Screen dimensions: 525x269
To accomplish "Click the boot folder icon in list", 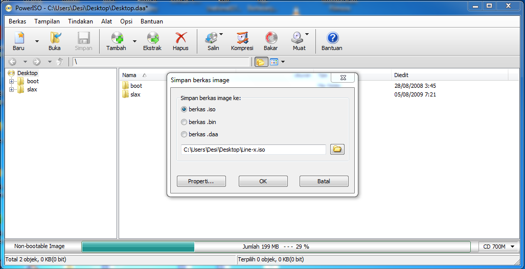I will (126, 86).
